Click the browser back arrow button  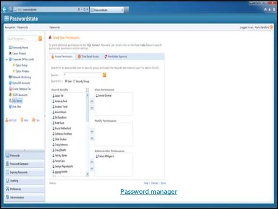(x=5, y=10)
